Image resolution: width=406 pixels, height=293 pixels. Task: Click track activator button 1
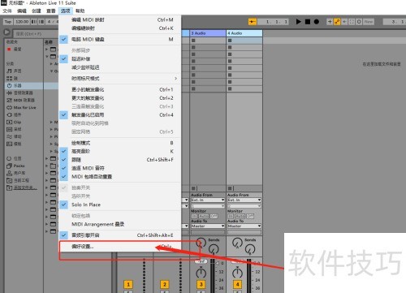[x=128, y=284]
